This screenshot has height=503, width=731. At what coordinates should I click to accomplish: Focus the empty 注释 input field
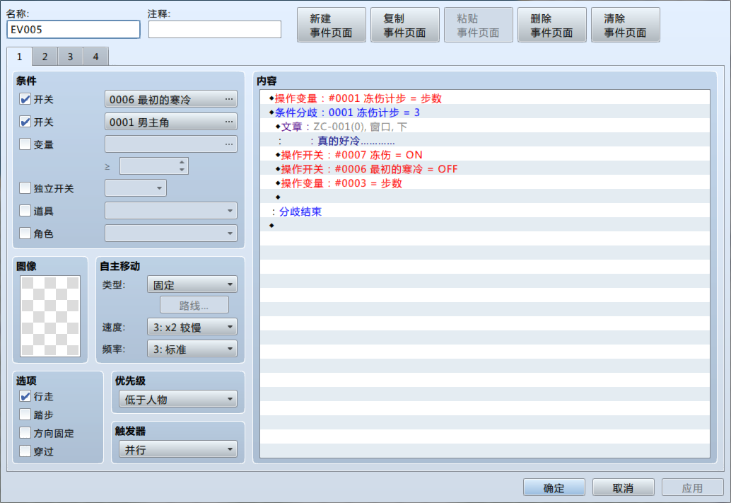(x=215, y=30)
